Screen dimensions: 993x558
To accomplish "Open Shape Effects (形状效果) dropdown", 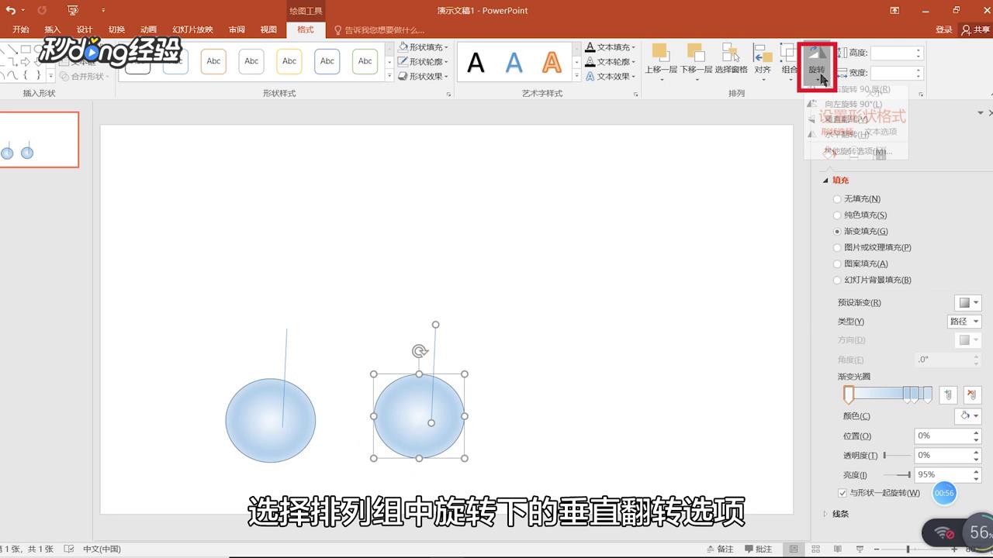I will point(424,77).
